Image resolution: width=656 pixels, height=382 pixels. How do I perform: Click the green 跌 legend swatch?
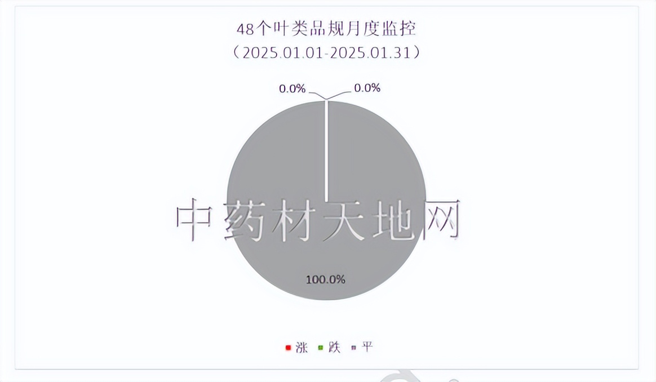coord(321,348)
